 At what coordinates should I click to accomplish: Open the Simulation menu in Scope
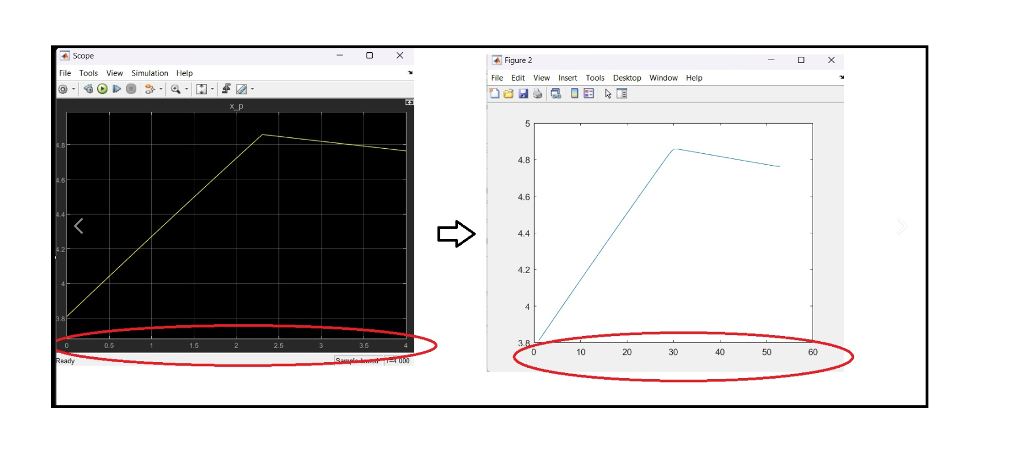pyautogui.click(x=149, y=73)
